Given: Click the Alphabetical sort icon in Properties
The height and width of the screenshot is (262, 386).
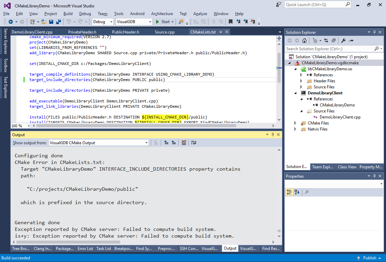Looking at the screenshot, I should click(x=297, y=192).
